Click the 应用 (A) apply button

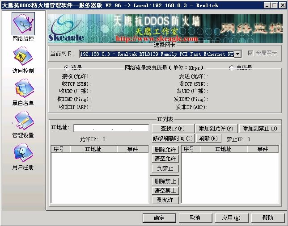pyautogui.click(x=231, y=218)
